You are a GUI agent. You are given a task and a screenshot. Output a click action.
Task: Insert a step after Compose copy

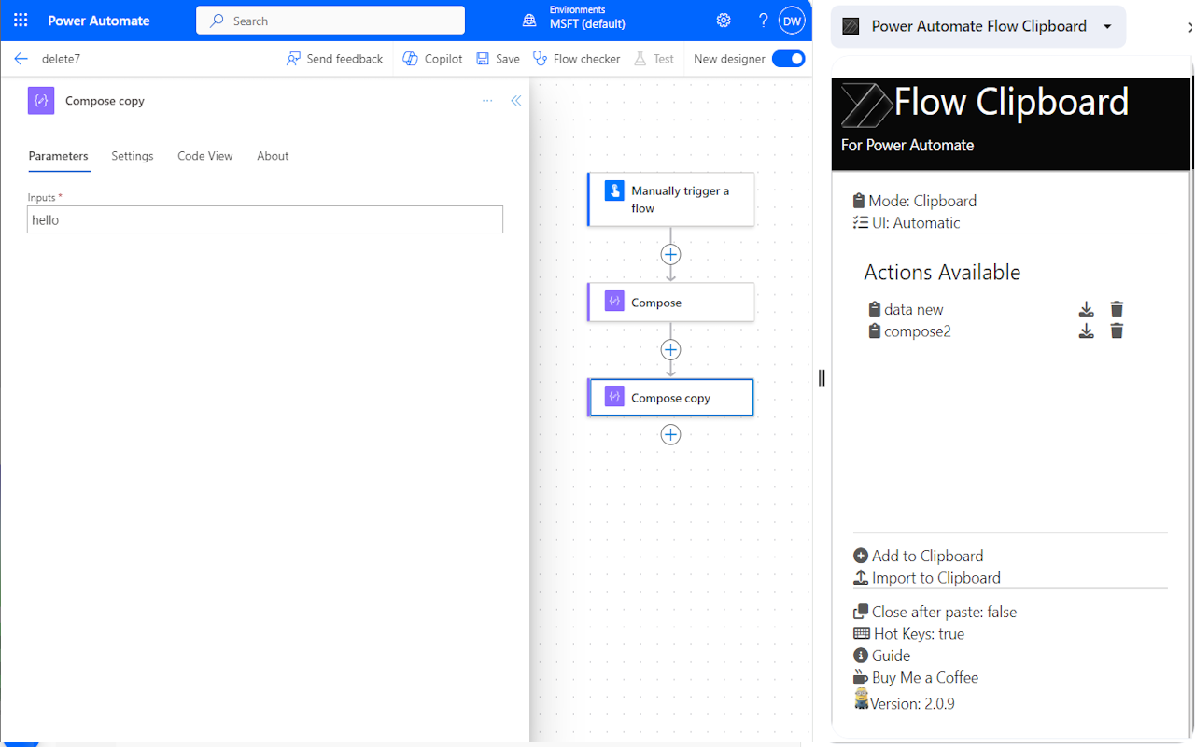coord(670,434)
